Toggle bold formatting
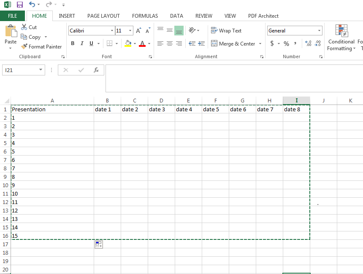 (72, 43)
